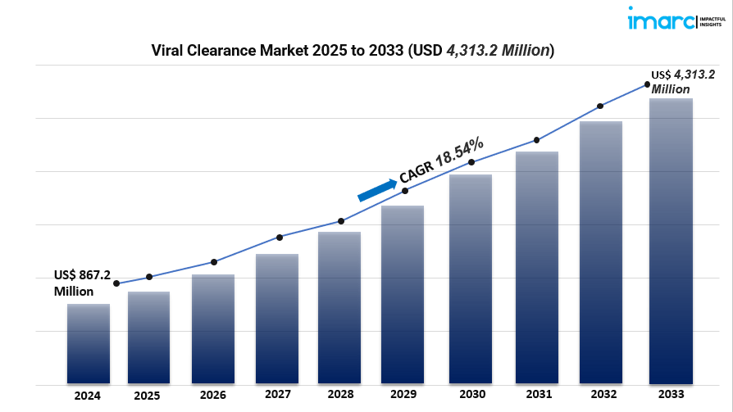Viewport: 733px width, 412px height.
Task: Click the 2029 bar in chart
Action: click(x=403, y=295)
